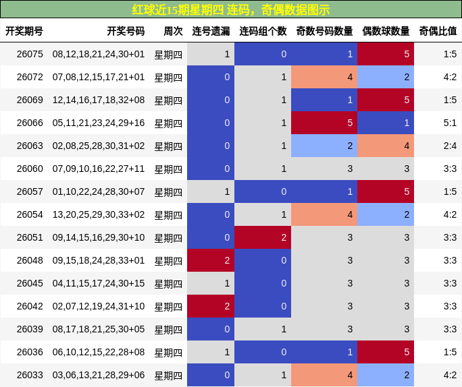Click the title 红球近15期星期四 连码,奇偶数据图示
This screenshot has height=387, width=462.
(231, 9)
